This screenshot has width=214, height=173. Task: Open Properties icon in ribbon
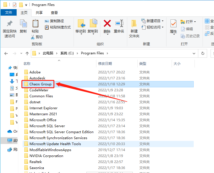pos(173,23)
